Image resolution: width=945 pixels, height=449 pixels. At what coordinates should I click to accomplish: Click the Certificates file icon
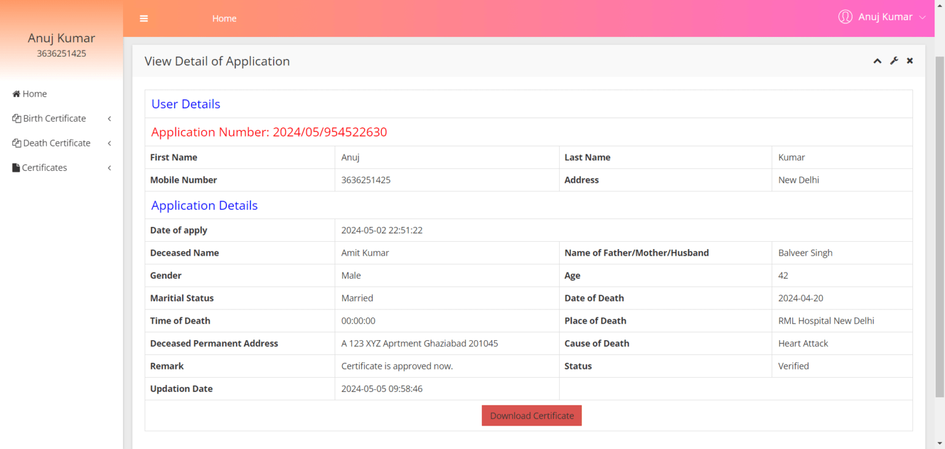point(15,167)
